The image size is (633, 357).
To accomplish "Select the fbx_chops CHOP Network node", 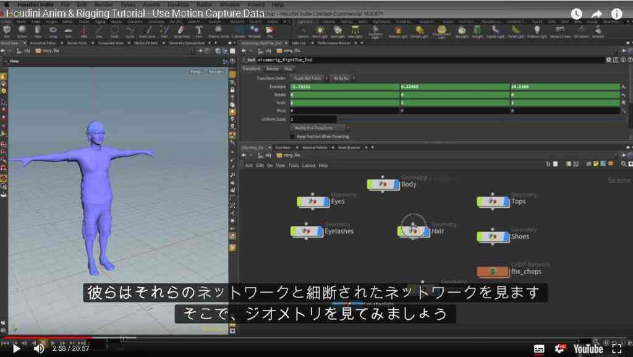I will (x=493, y=272).
